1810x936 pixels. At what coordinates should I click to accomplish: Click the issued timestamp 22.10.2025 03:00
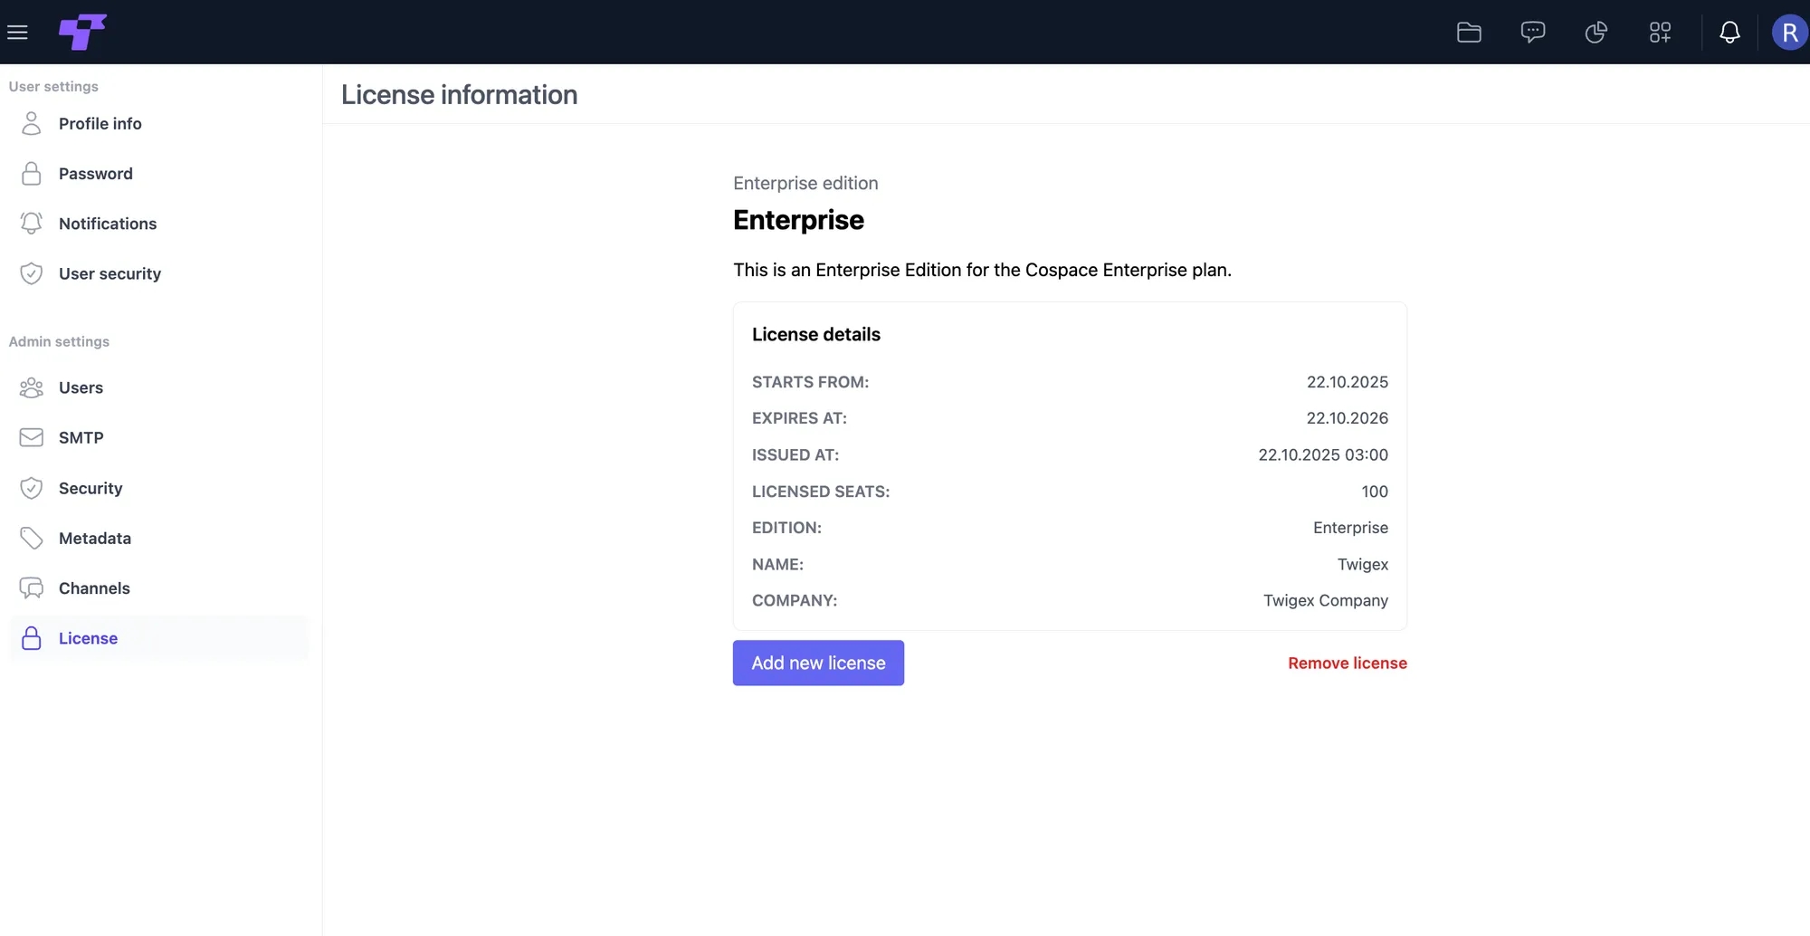1323,454
